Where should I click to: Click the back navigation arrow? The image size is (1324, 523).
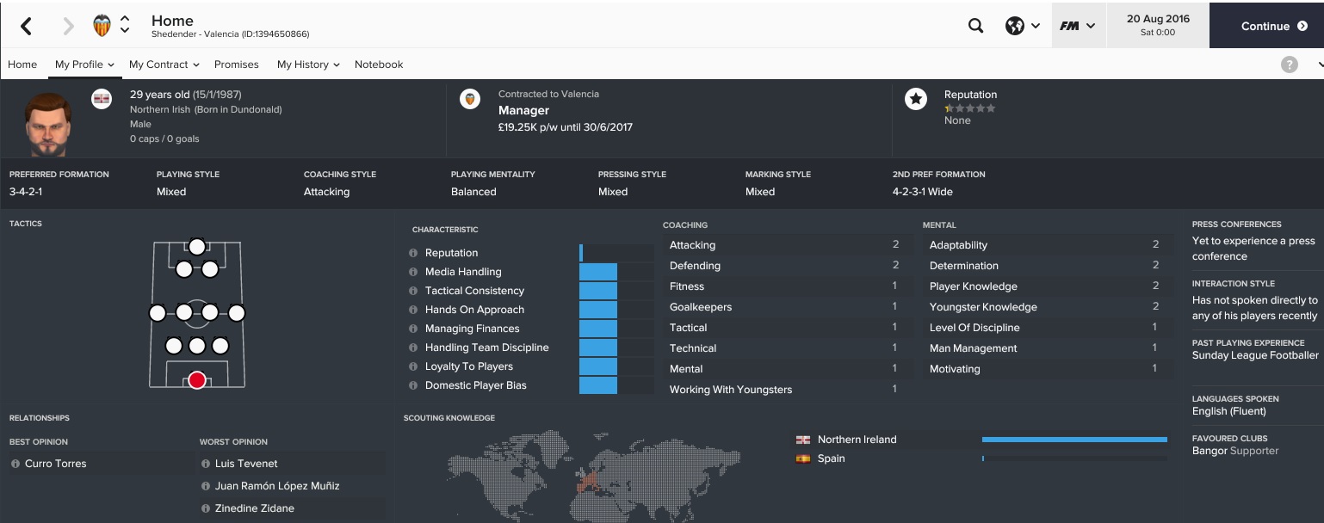[26, 26]
